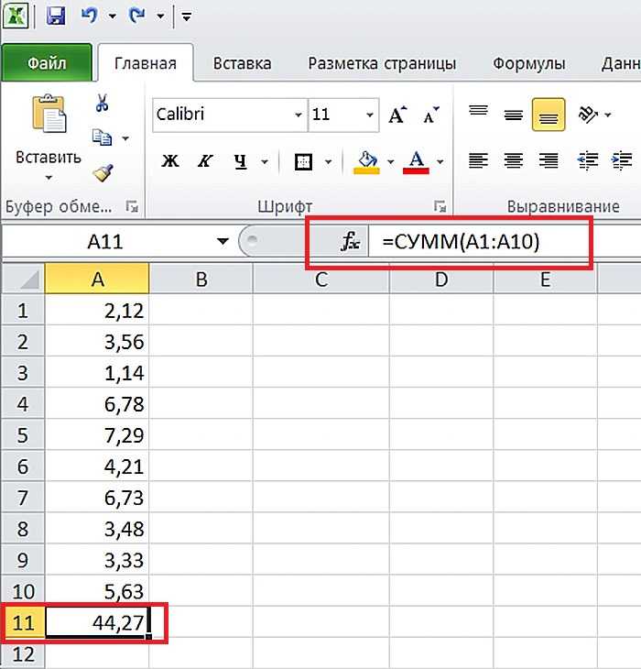Center text horizontally

513,160
